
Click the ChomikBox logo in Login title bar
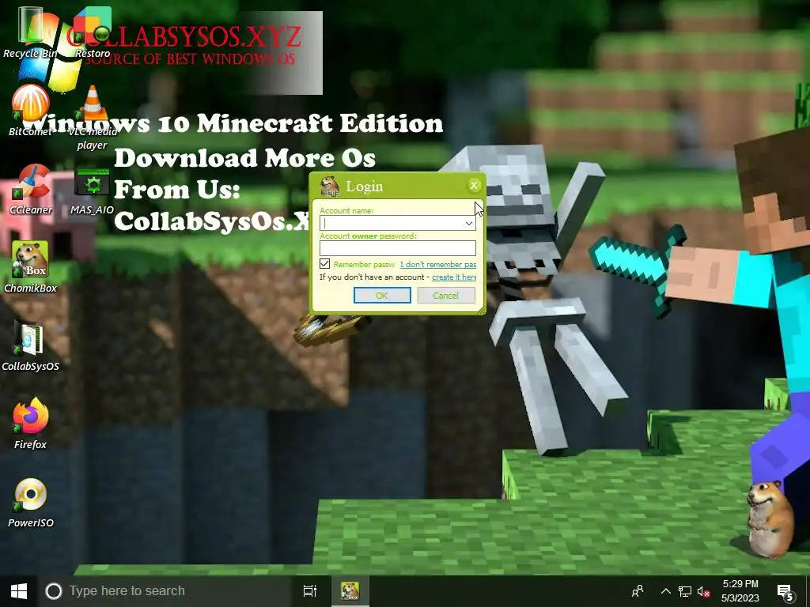[x=330, y=186]
